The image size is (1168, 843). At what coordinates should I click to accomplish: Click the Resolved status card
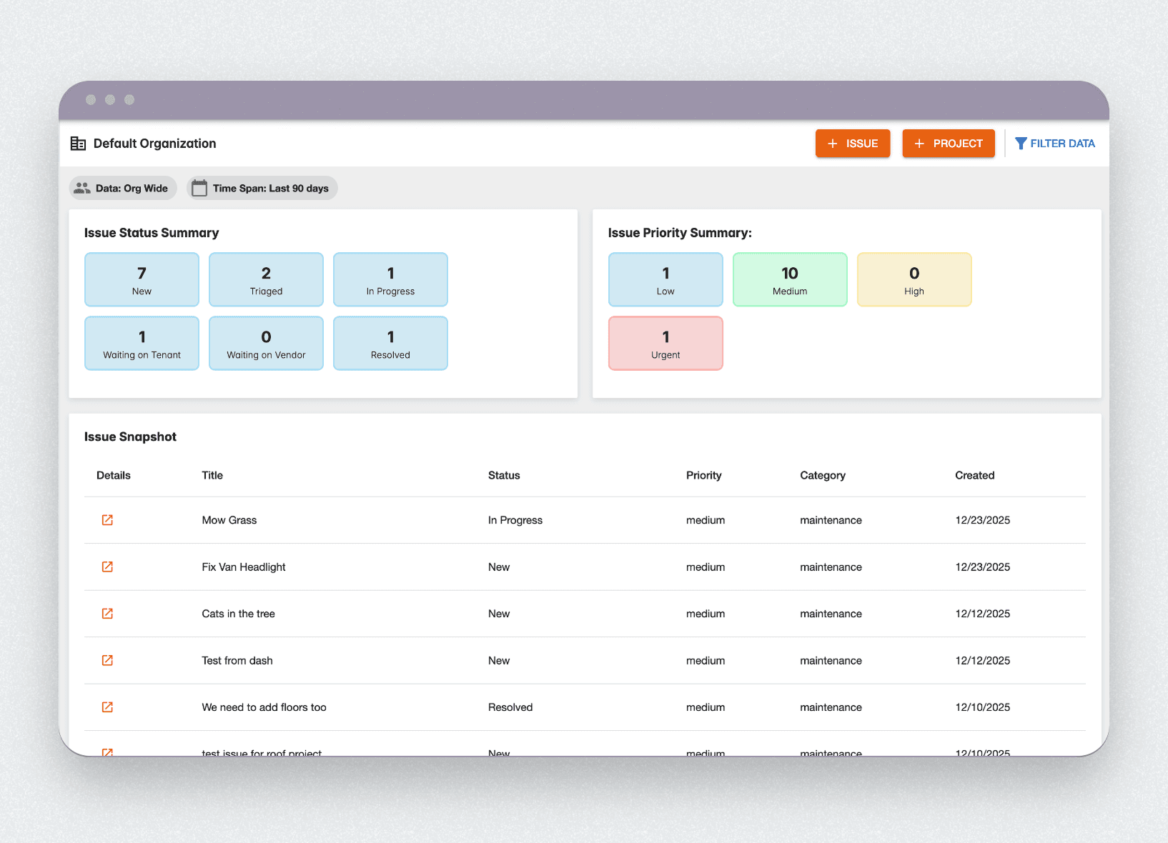pos(390,343)
